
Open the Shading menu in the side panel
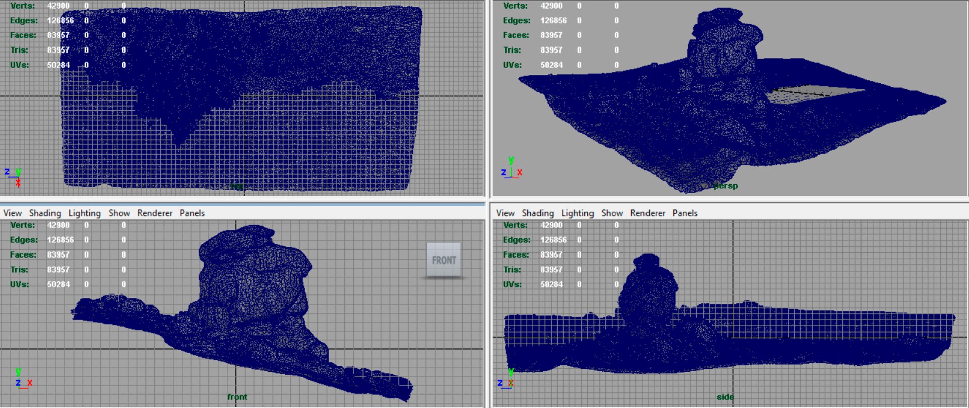[538, 213]
